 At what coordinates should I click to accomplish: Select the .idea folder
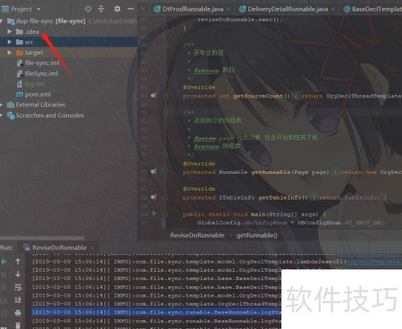pyautogui.click(x=32, y=31)
